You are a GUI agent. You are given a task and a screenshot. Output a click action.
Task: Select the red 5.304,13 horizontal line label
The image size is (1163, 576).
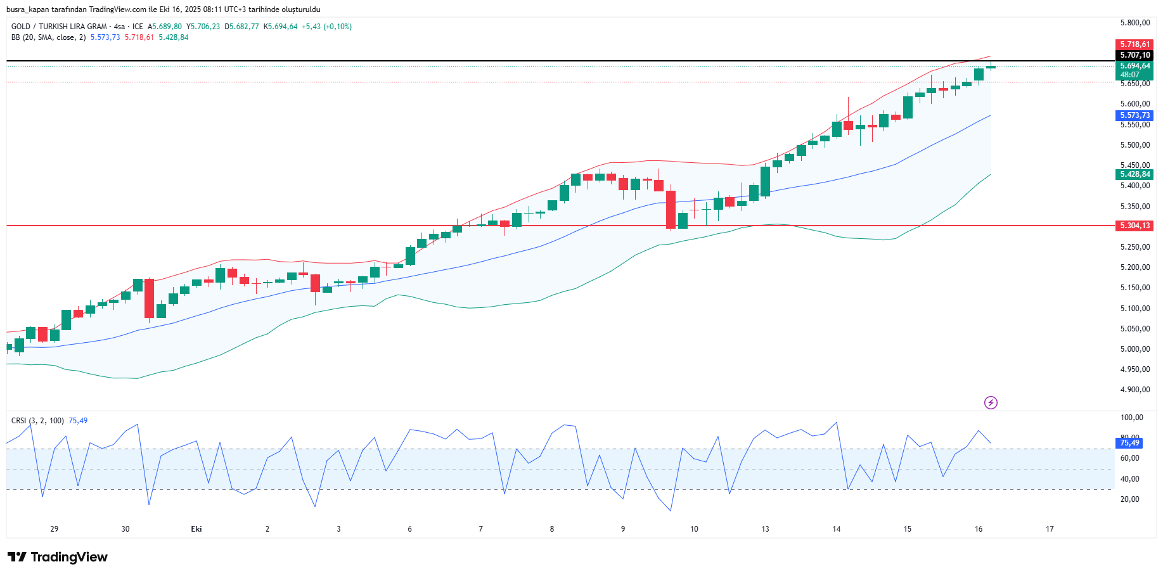coord(1134,226)
